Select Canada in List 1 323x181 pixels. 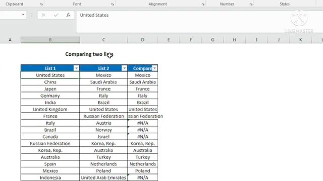tap(50, 136)
